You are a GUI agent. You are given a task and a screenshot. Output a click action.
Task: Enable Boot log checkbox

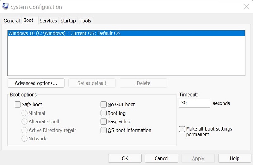coord(103,113)
